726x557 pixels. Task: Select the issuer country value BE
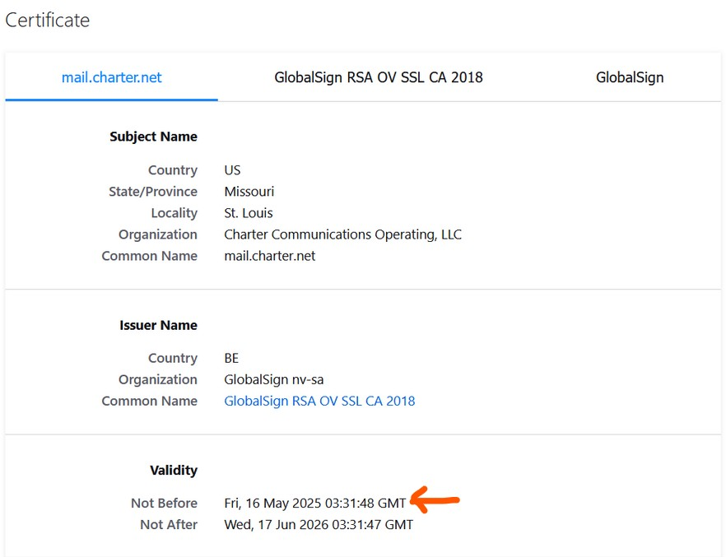(x=231, y=358)
